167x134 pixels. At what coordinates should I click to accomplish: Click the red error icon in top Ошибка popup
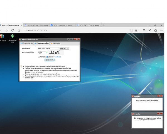[133, 96]
